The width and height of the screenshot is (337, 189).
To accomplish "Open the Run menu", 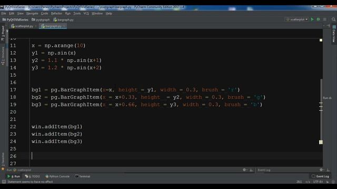I will [68, 13].
